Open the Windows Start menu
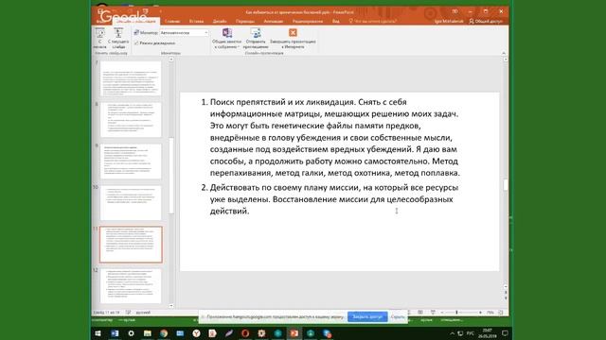This screenshot has width=606, height=340. coord(98,333)
